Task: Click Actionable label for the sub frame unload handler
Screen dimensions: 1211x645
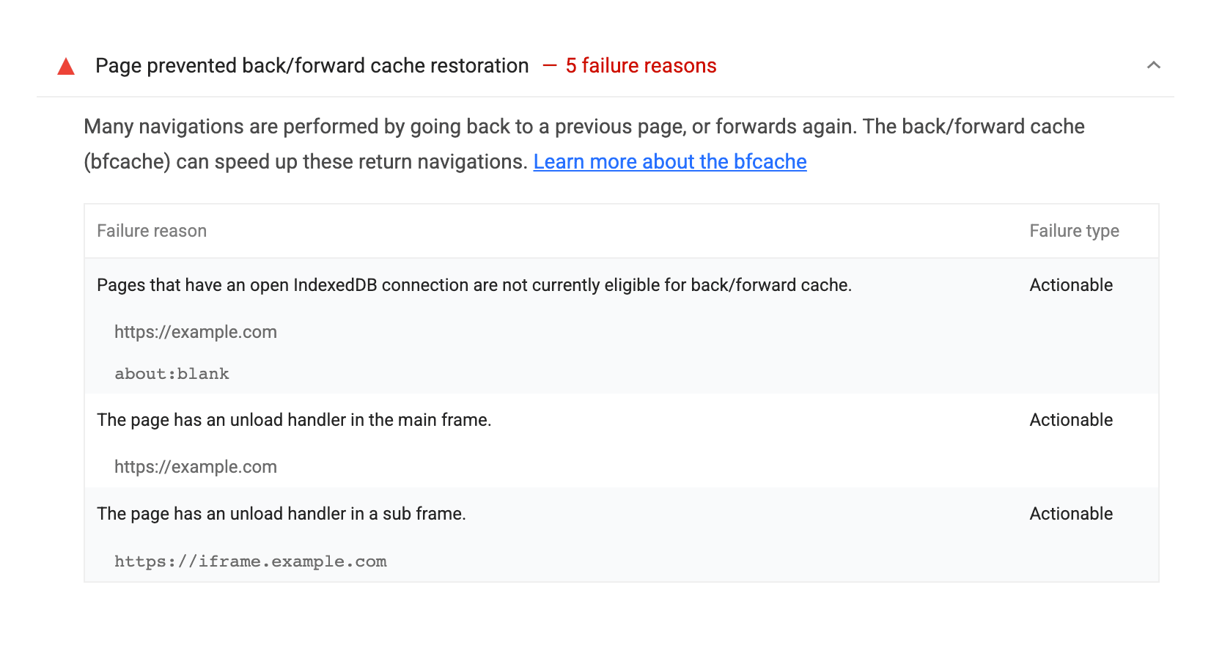Action: [x=1071, y=514]
